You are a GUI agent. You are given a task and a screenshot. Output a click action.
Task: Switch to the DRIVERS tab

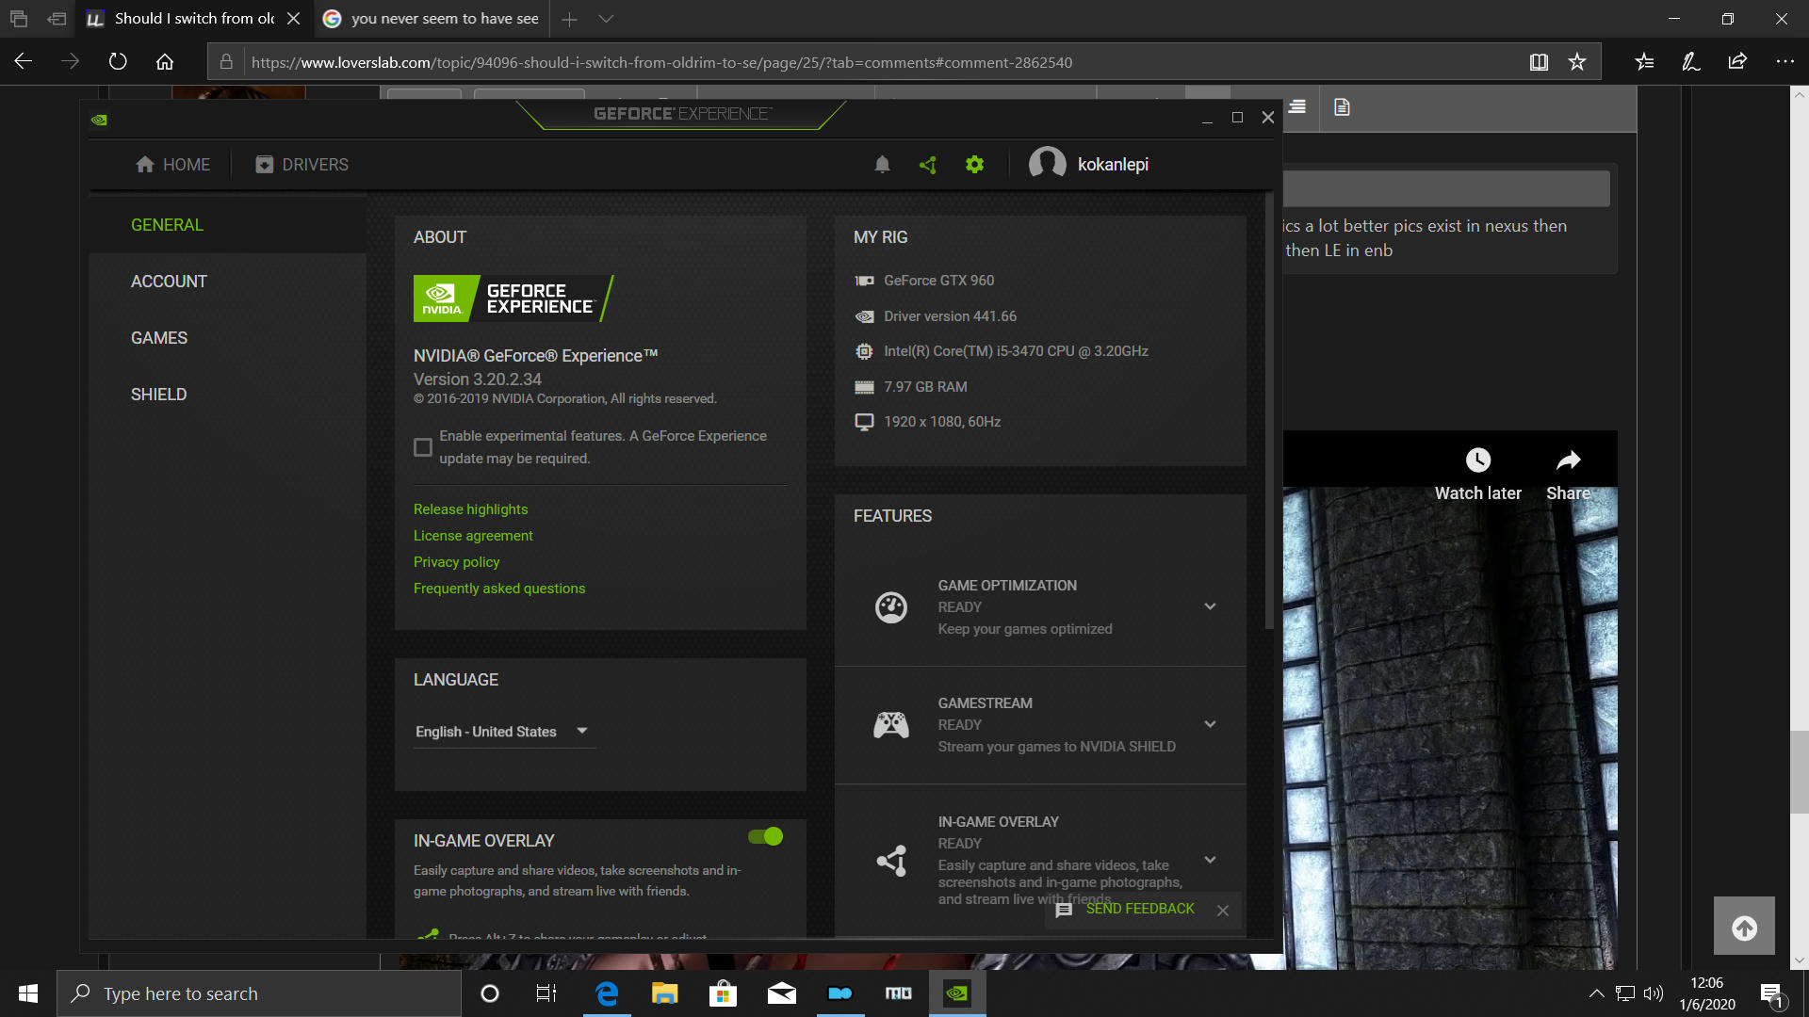pyautogui.click(x=301, y=165)
